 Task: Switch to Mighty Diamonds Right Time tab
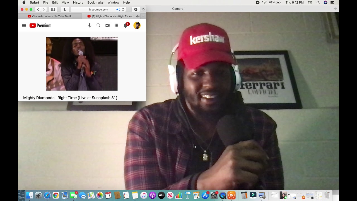(x=111, y=16)
